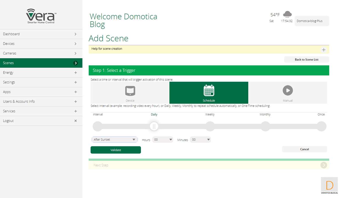Click the Logout X icon
The height and width of the screenshot is (198, 342).
click(76, 121)
